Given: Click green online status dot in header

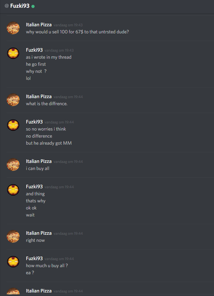Looking at the screenshot, I should [33, 6].
